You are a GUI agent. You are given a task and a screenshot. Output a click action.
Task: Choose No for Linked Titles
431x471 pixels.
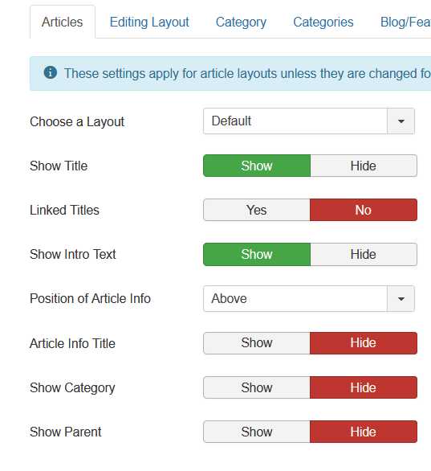[364, 210]
